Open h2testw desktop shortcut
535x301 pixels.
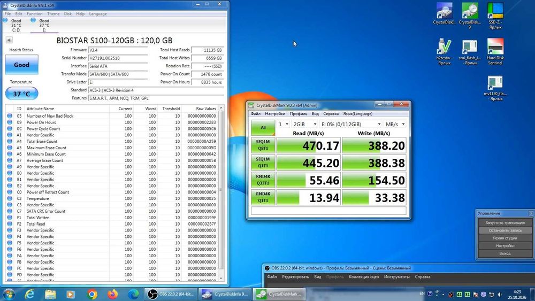(444, 51)
